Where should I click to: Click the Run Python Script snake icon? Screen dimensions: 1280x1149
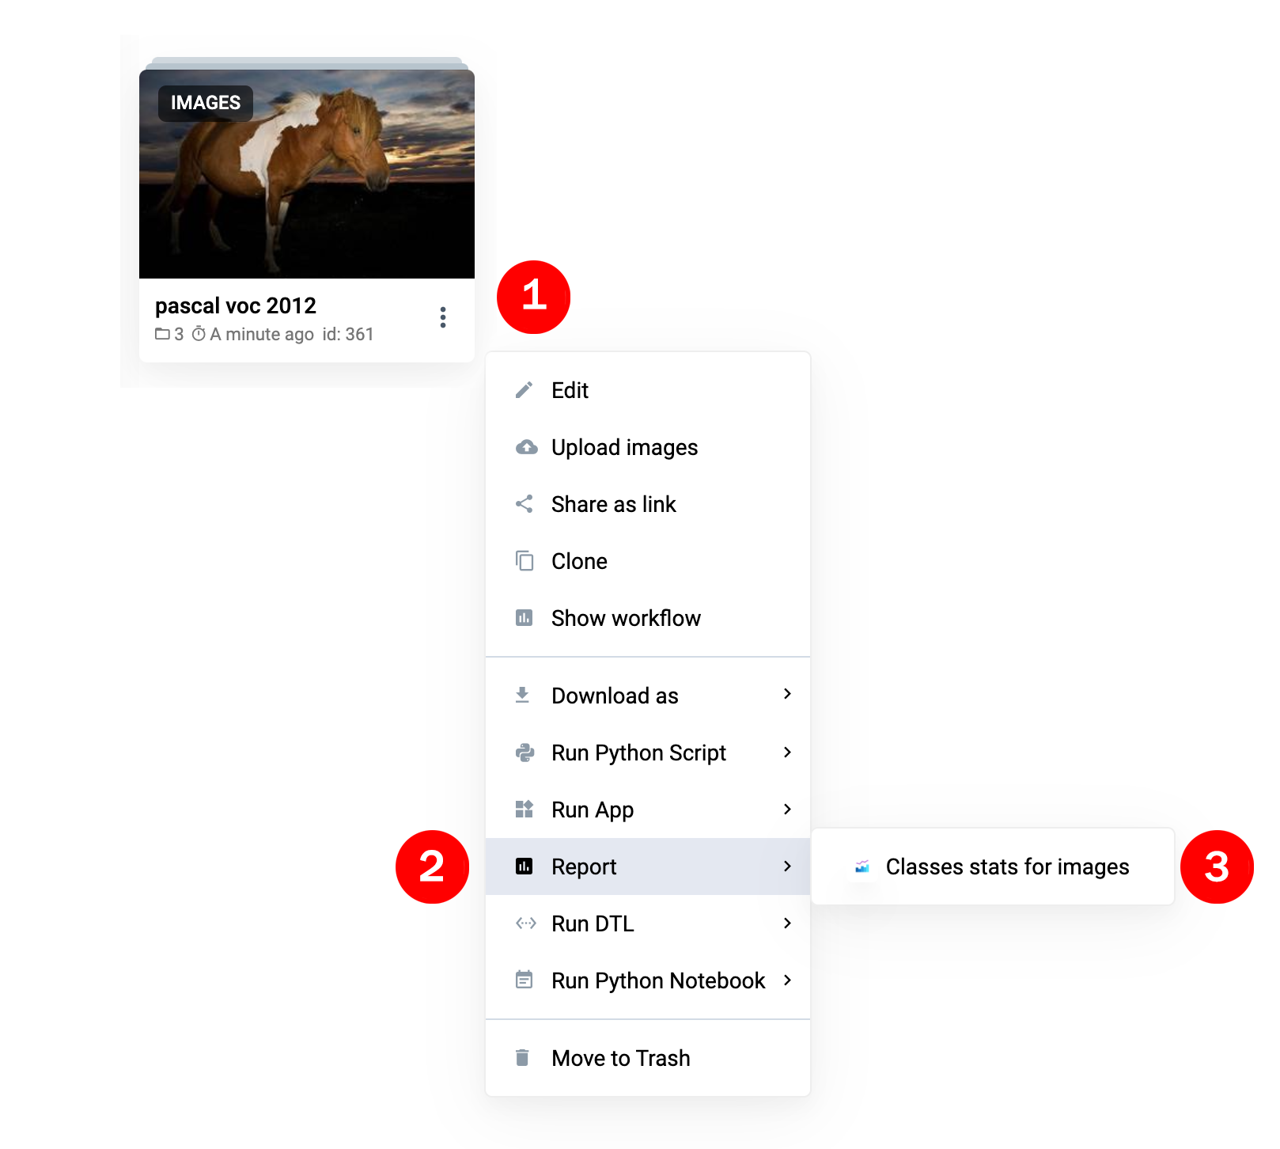[x=524, y=753]
